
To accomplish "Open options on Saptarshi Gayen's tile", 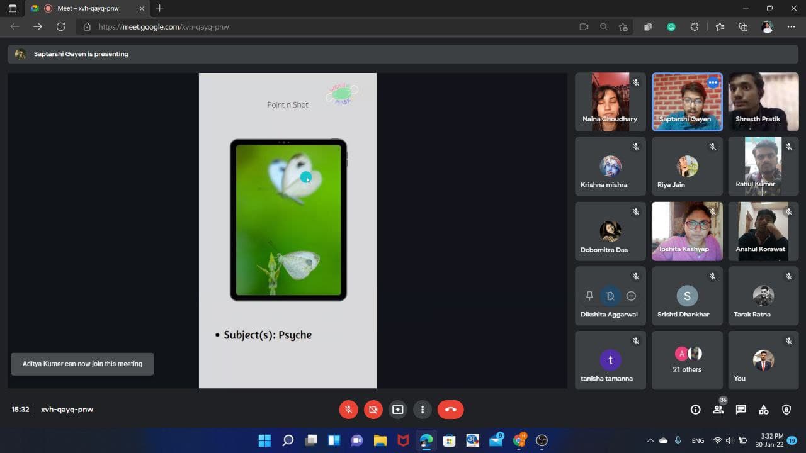I will pyautogui.click(x=713, y=82).
